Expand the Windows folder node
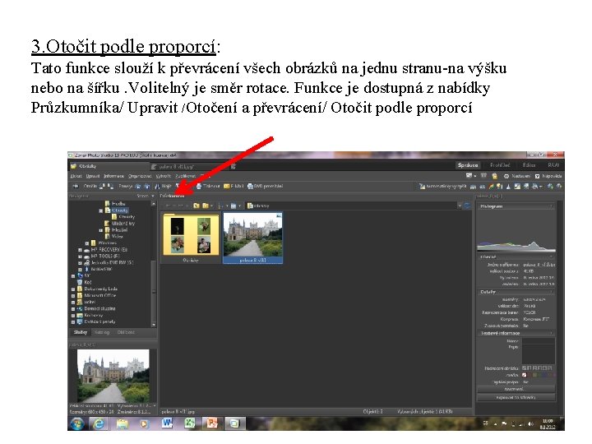The width and height of the screenshot is (592, 444). (87, 243)
